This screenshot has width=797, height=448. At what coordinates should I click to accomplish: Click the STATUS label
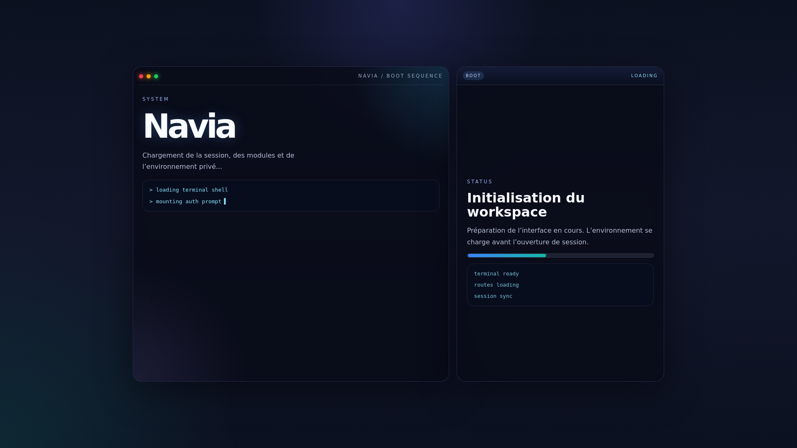pos(480,182)
